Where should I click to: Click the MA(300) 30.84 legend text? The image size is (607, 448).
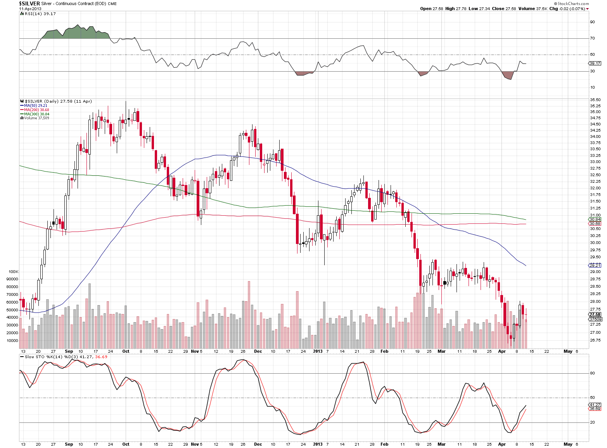(x=37, y=114)
